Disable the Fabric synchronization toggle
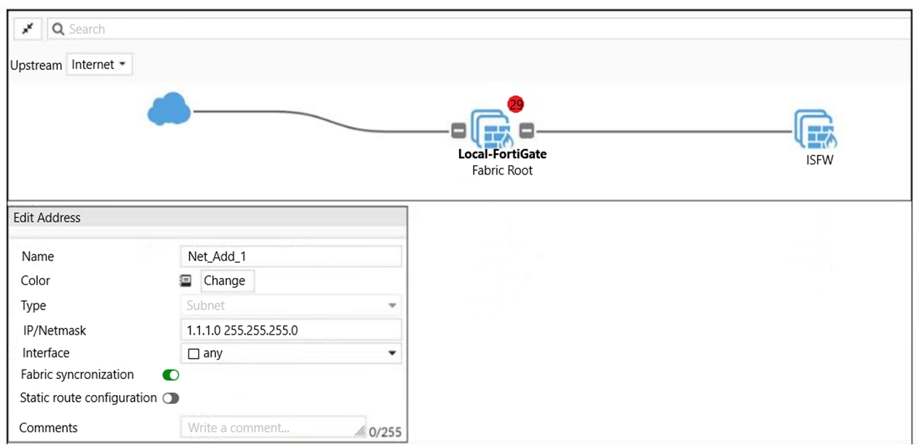 170,375
